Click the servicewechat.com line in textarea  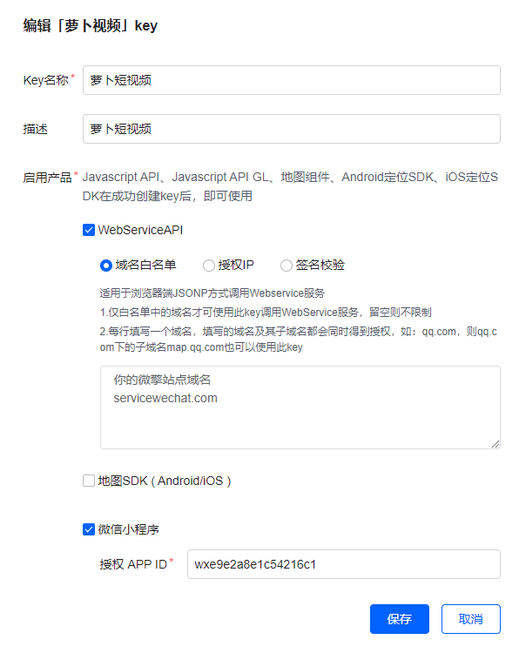(165, 398)
